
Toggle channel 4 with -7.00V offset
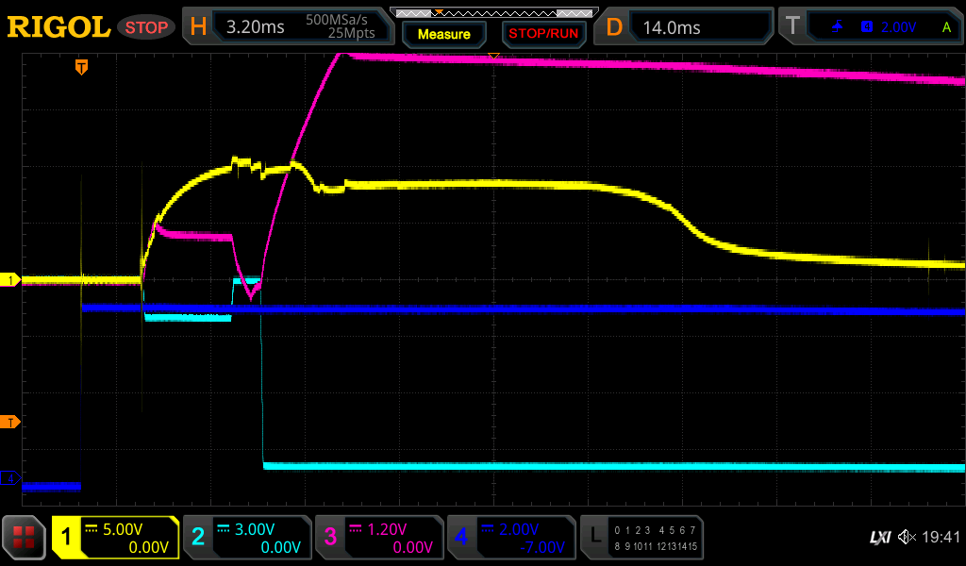511,538
